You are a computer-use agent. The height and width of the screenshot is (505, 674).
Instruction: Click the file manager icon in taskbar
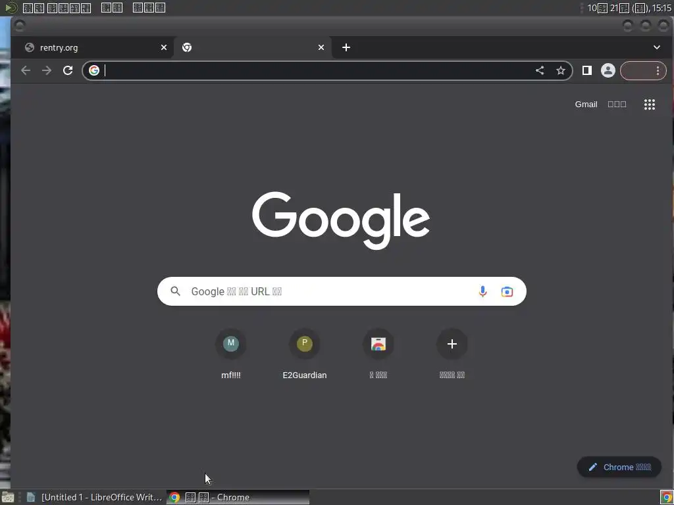tap(8, 497)
